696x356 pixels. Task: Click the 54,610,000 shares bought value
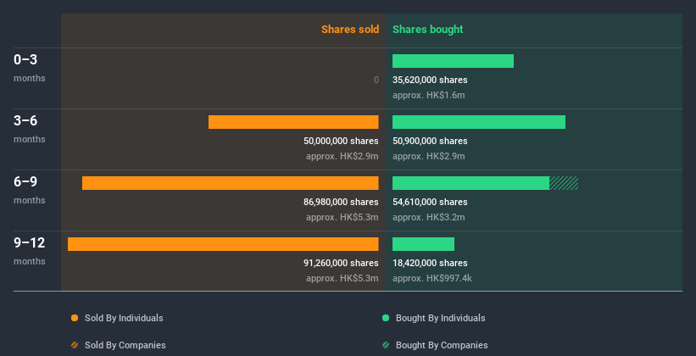[x=430, y=202]
